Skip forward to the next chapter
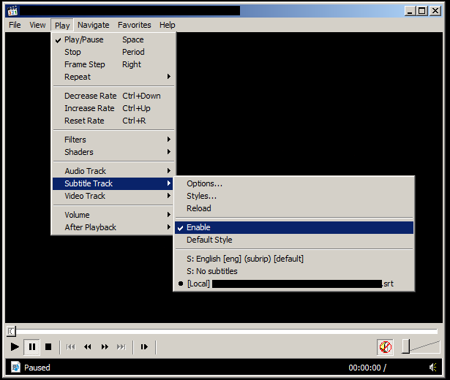The height and width of the screenshot is (380, 450). click(x=121, y=347)
